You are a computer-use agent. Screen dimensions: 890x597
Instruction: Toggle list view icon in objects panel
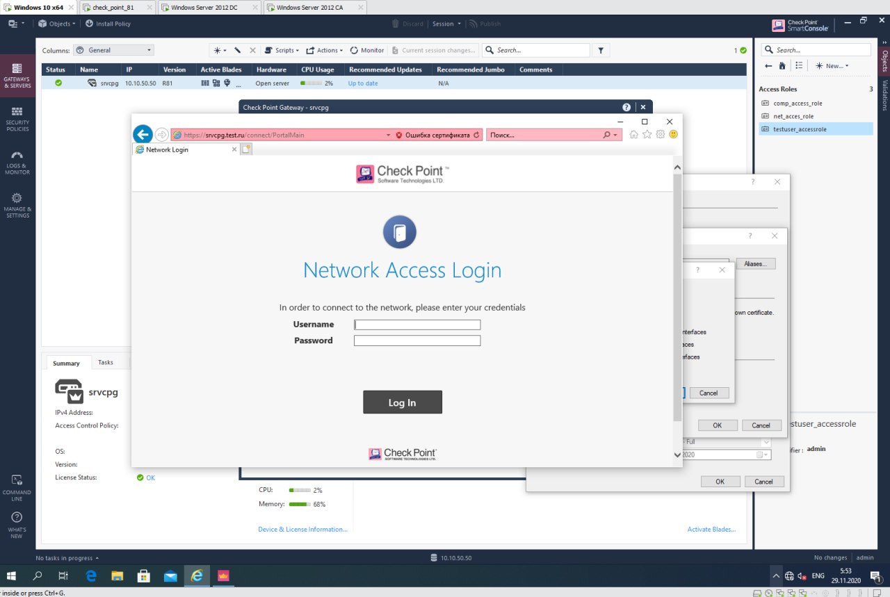point(799,65)
